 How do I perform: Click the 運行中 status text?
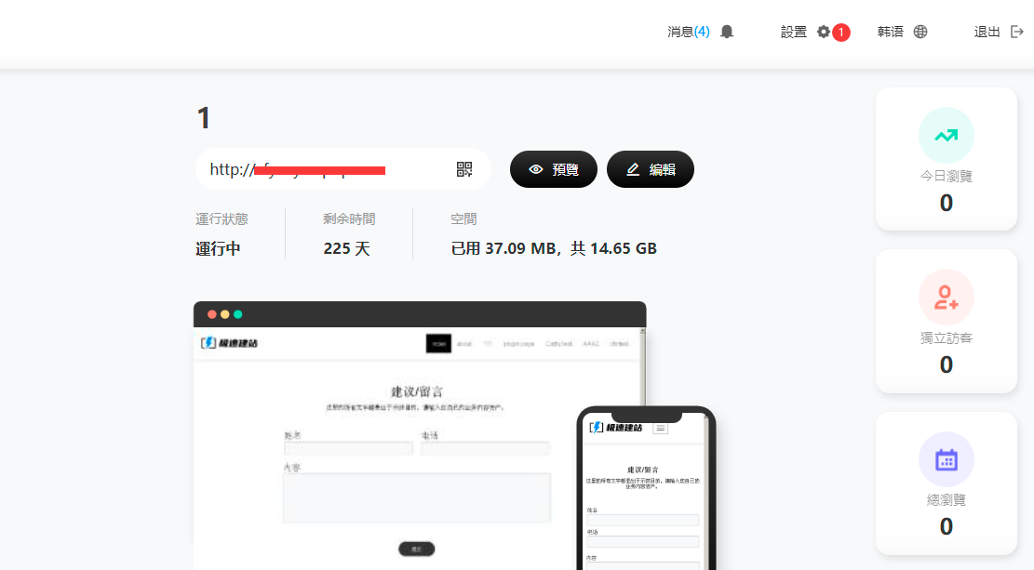pyautogui.click(x=219, y=248)
